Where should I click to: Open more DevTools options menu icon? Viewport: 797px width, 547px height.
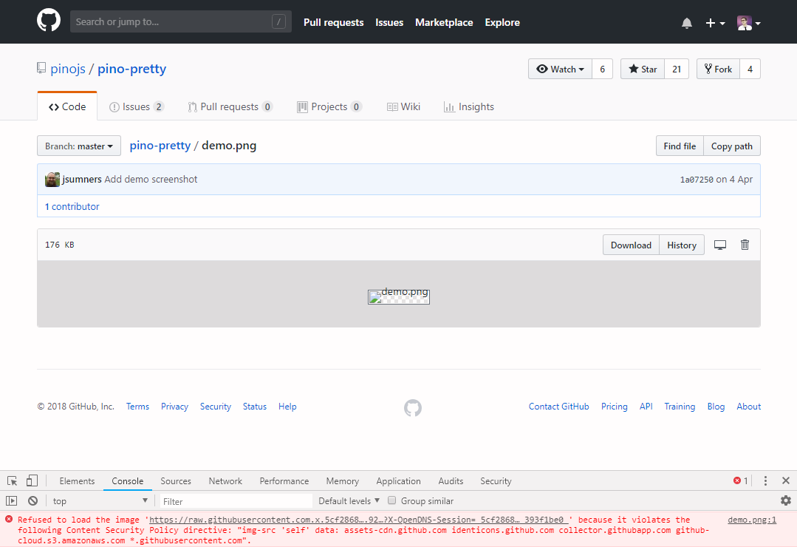[x=765, y=480]
